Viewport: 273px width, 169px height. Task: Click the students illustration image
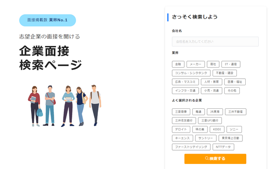65,106
